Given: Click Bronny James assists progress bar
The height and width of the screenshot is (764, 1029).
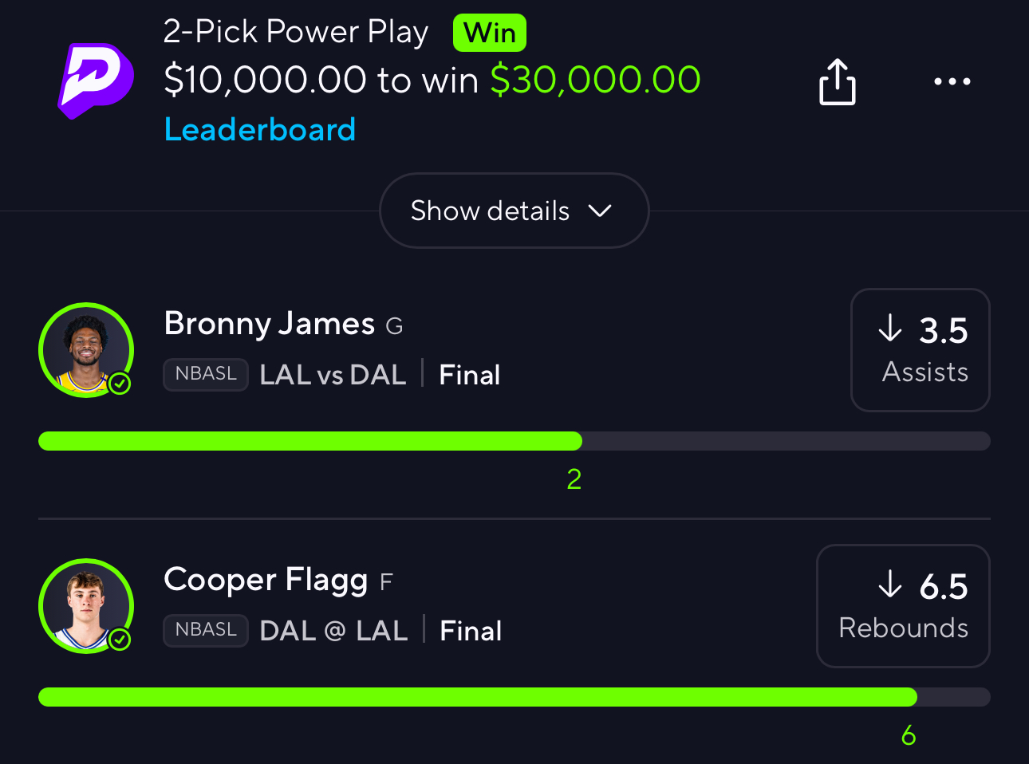Looking at the screenshot, I should tap(514, 441).
